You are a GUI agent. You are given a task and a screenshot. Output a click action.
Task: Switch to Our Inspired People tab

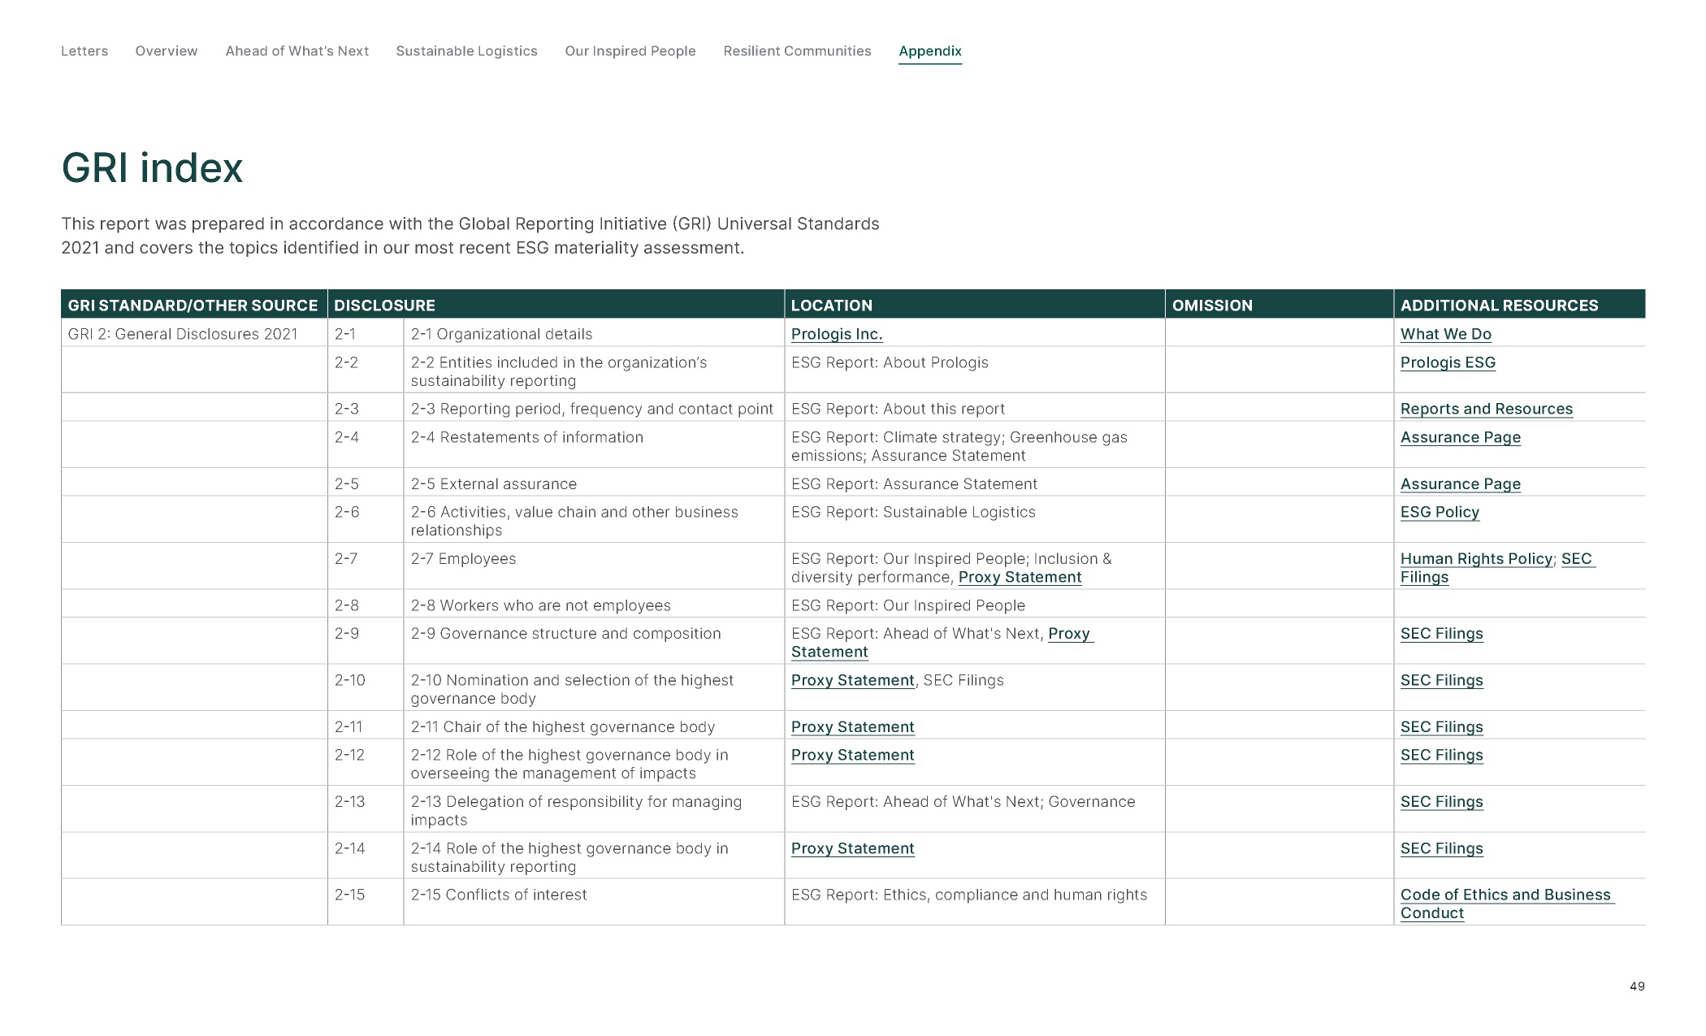[x=630, y=51]
